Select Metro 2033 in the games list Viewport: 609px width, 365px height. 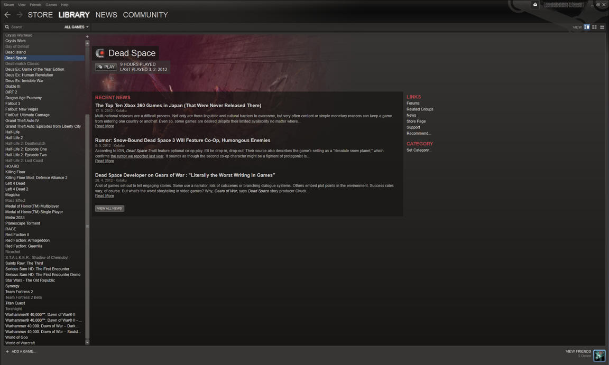point(15,218)
